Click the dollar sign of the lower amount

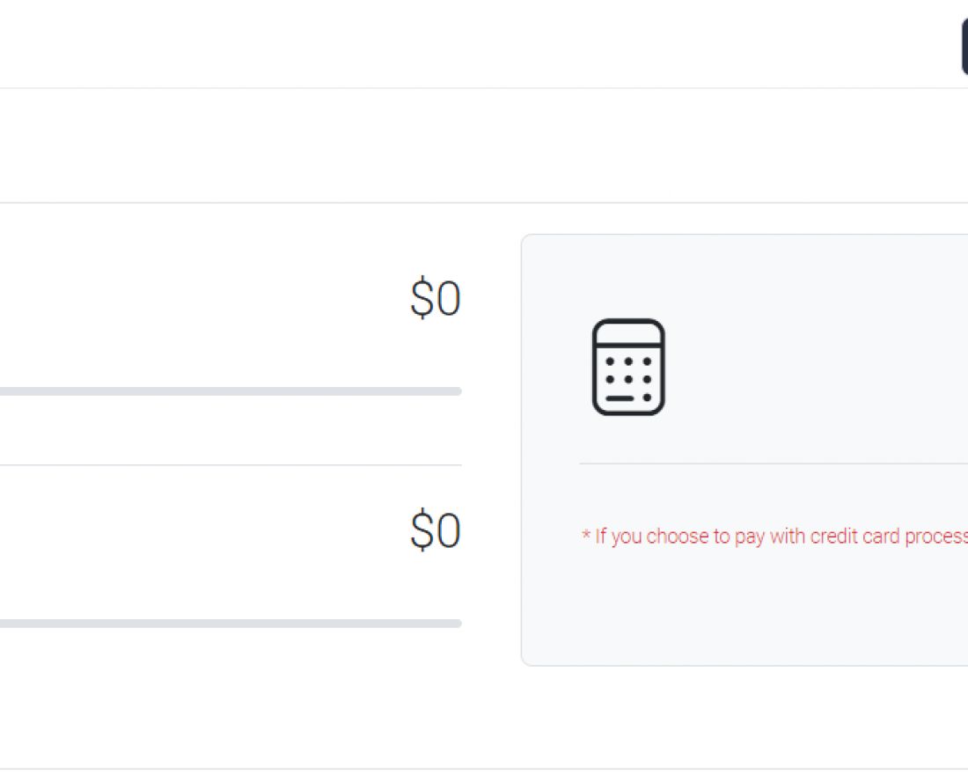[x=422, y=529]
